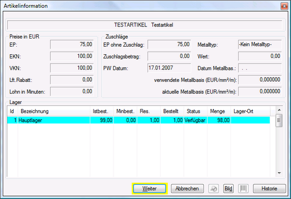Click the Lft.Rabatt value field
The width and height of the screenshot is (291, 199).
click(72, 80)
